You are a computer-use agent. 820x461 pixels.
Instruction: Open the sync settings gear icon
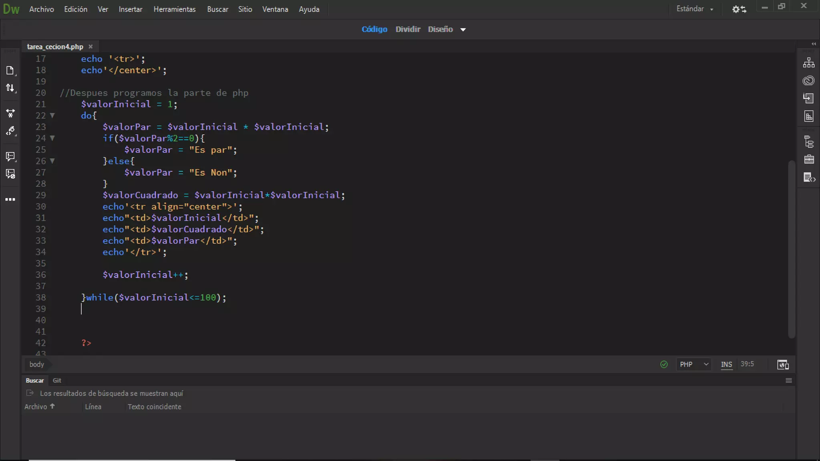(x=739, y=9)
